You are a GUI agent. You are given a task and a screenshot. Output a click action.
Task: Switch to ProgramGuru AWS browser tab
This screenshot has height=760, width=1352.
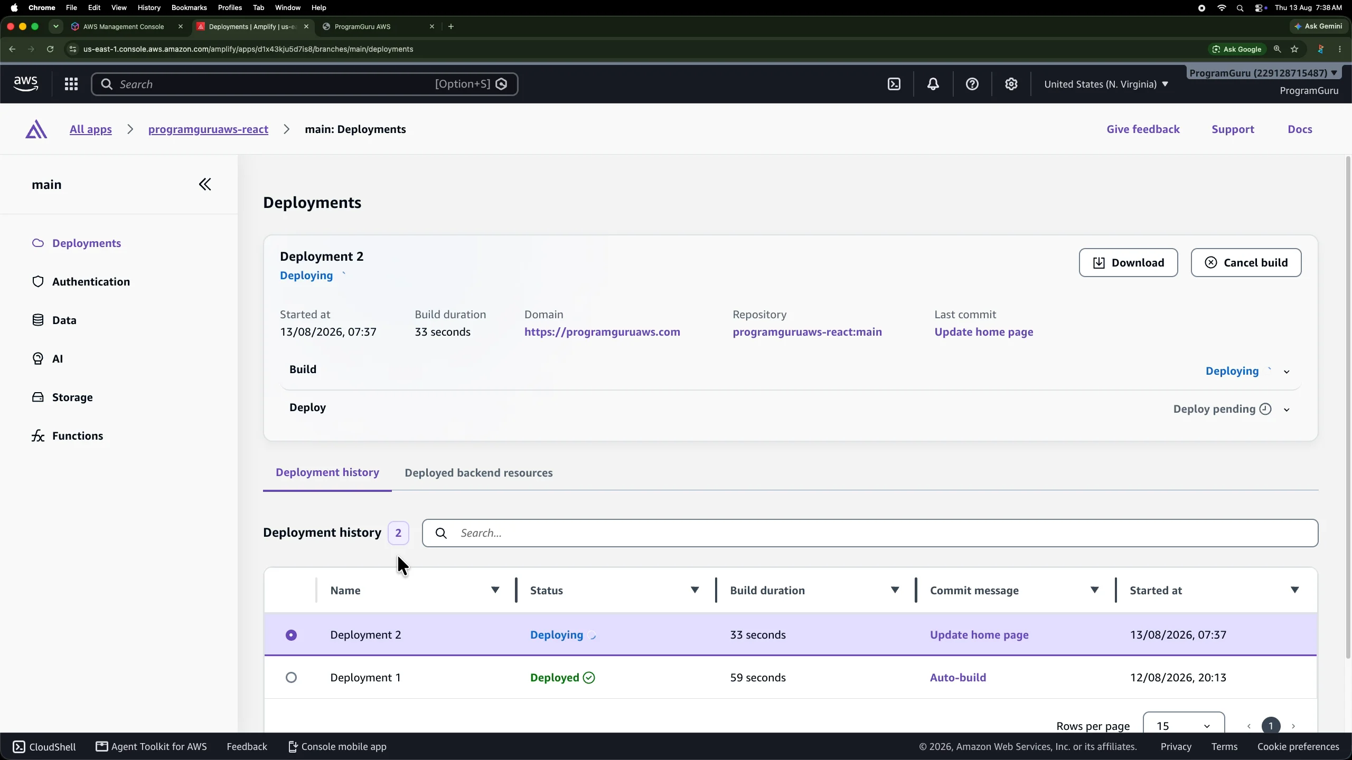click(x=378, y=26)
